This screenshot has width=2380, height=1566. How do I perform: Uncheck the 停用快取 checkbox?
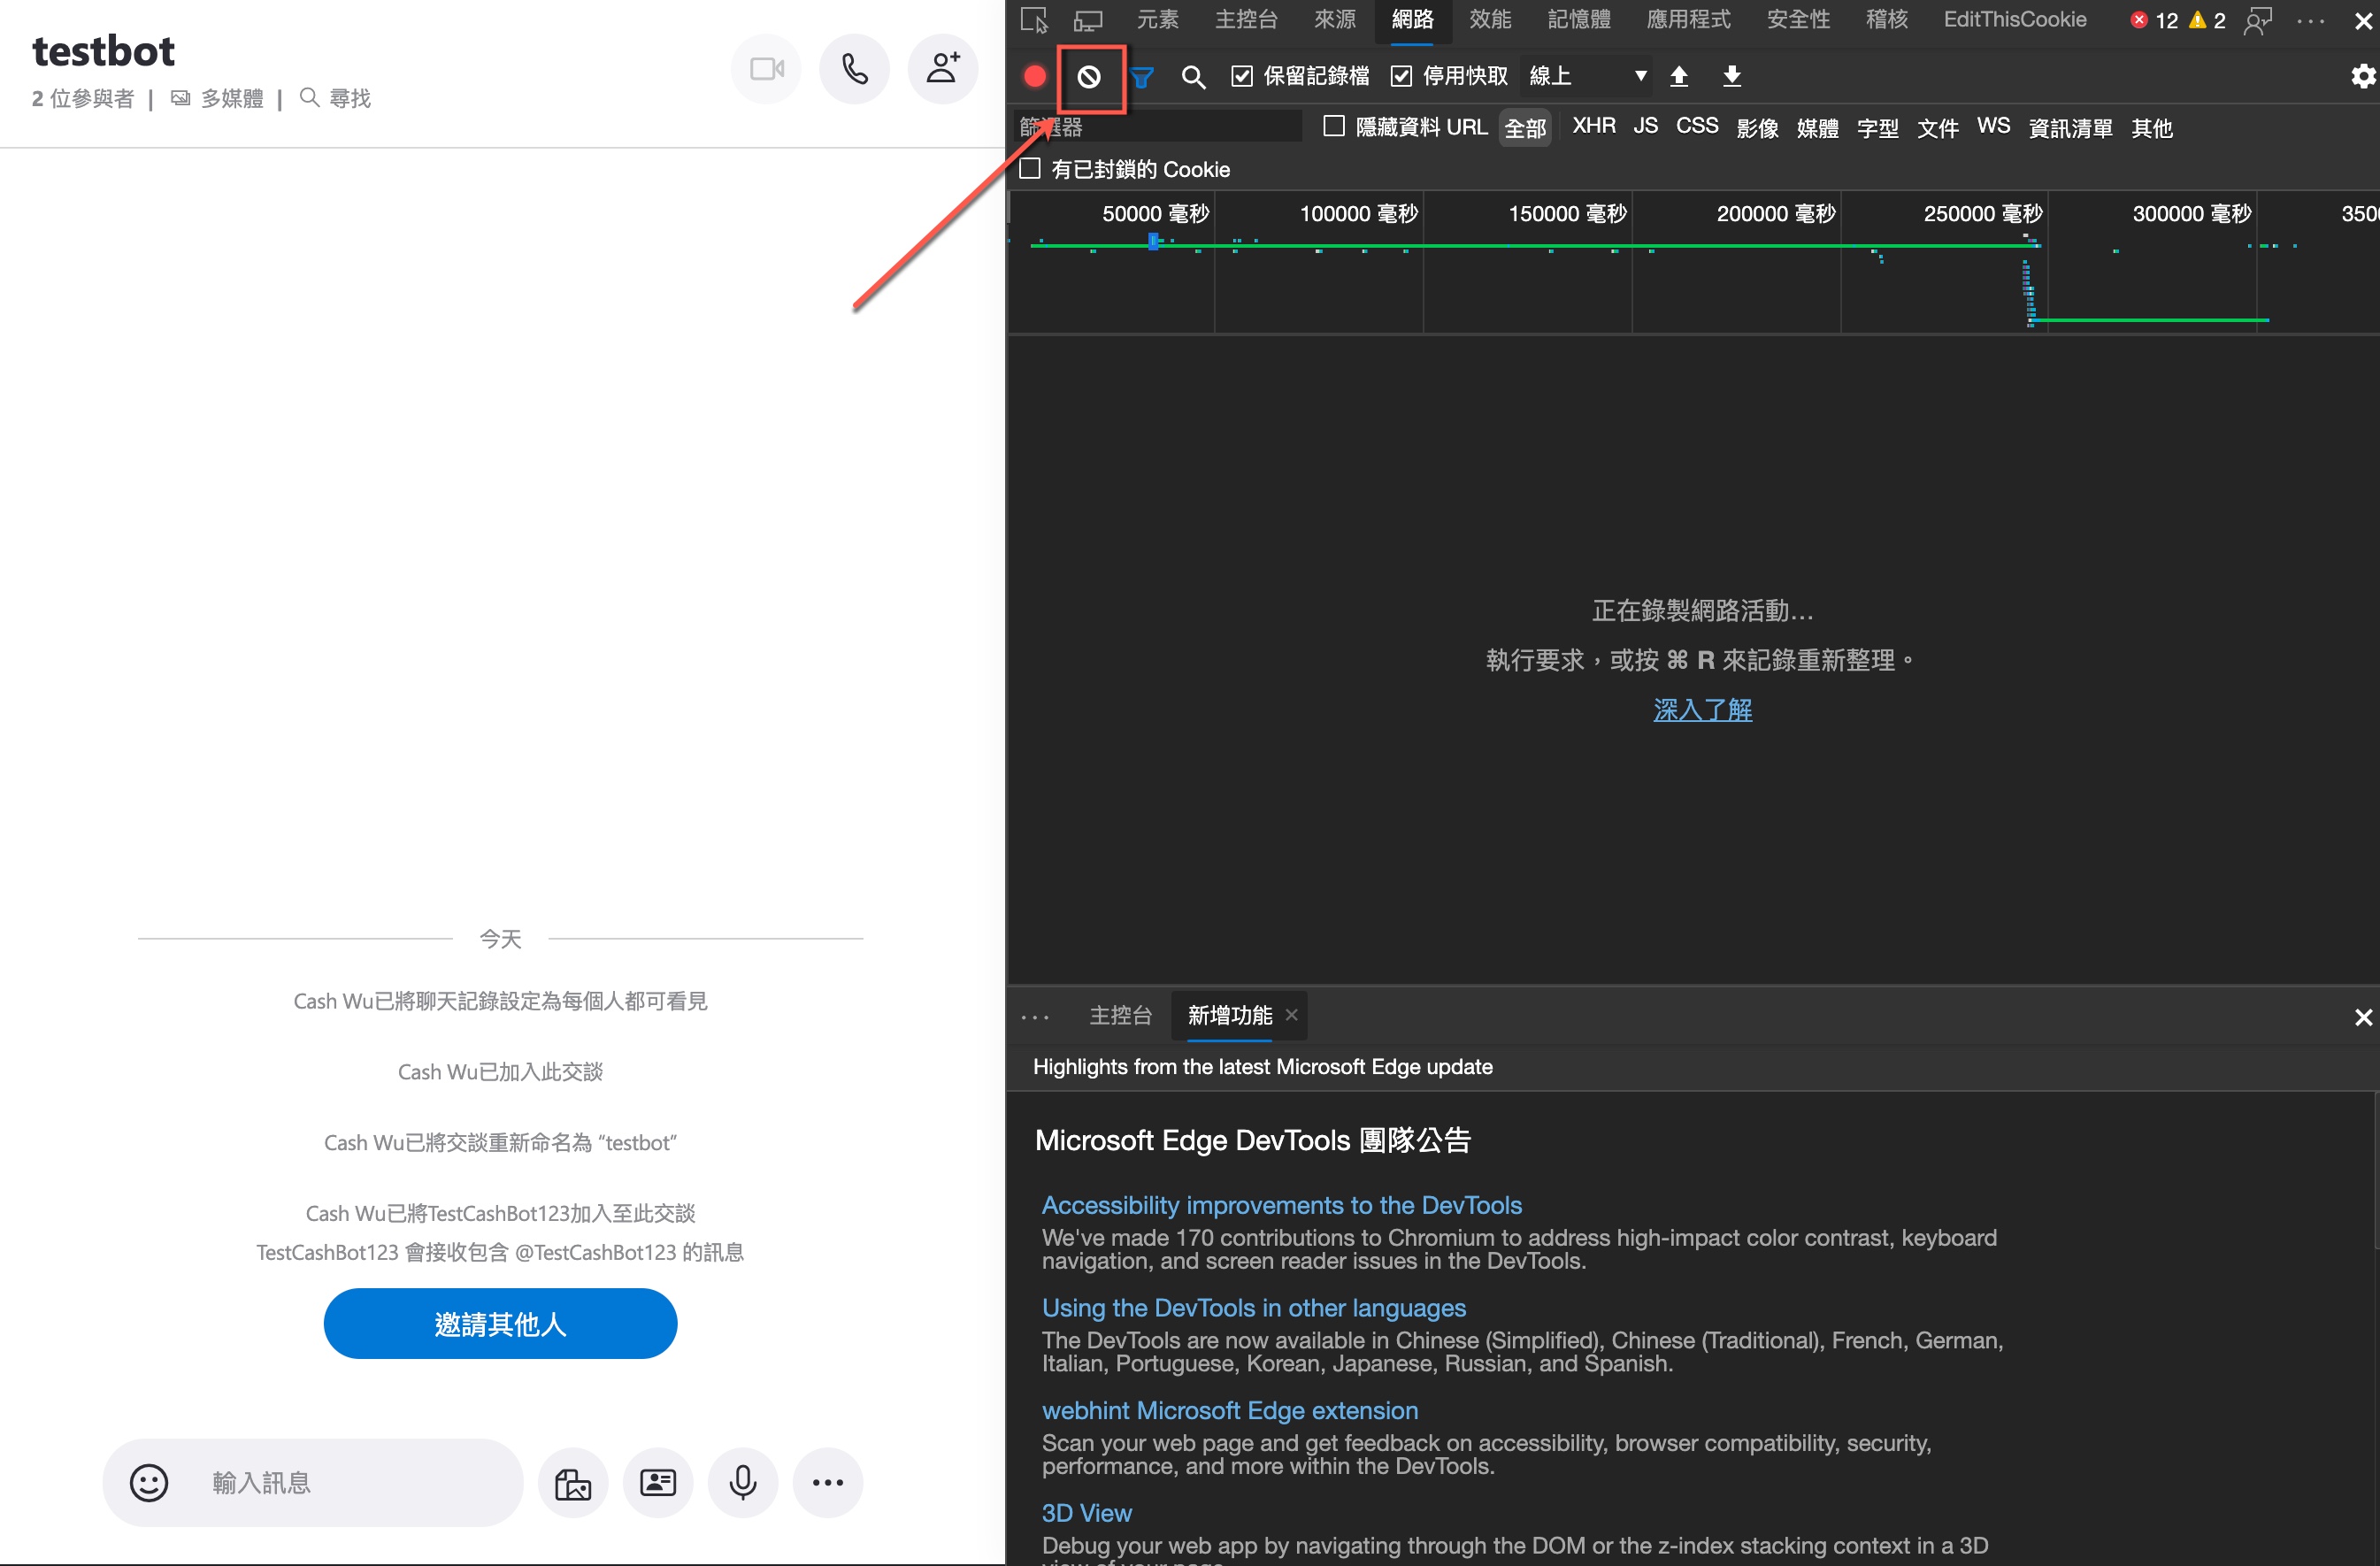coord(1401,76)
